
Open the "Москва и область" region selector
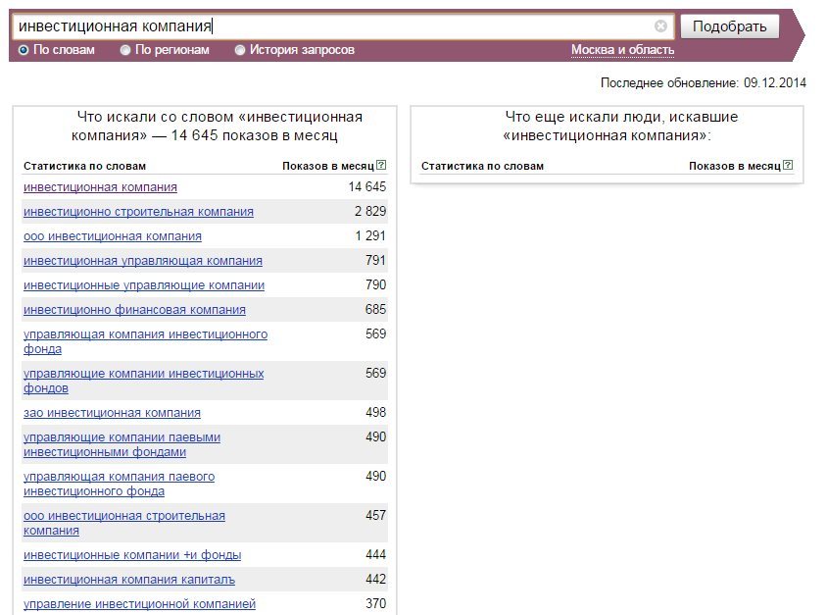point(622,50)
